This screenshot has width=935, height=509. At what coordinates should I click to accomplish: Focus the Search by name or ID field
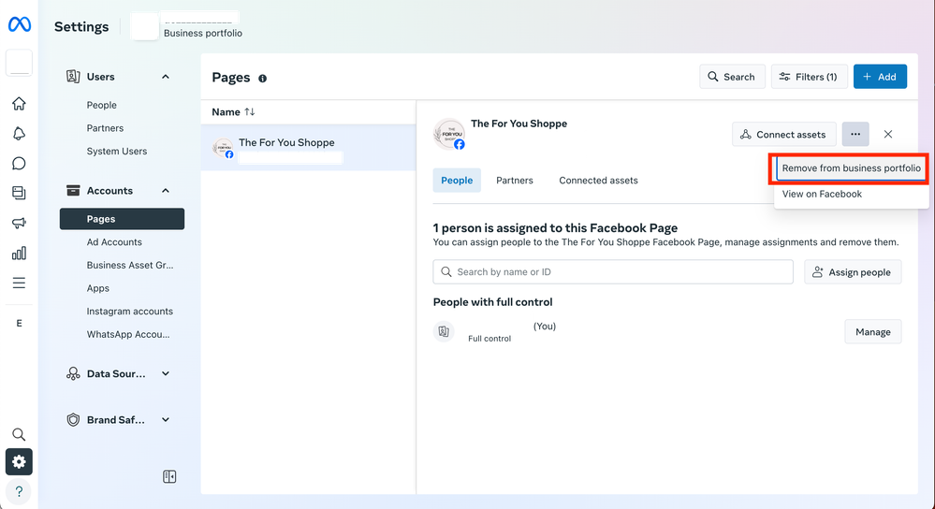coord(613,271)
